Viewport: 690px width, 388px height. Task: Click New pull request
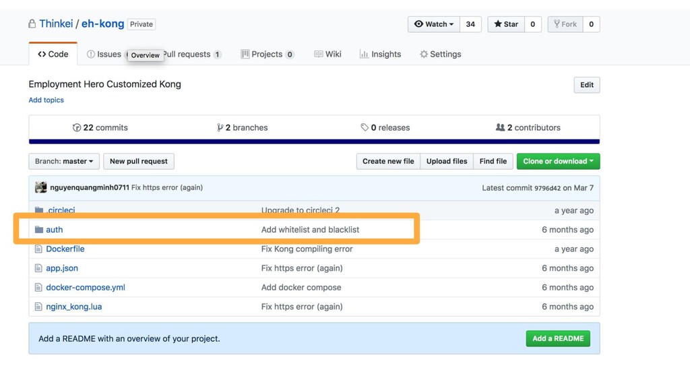[139, 161]
